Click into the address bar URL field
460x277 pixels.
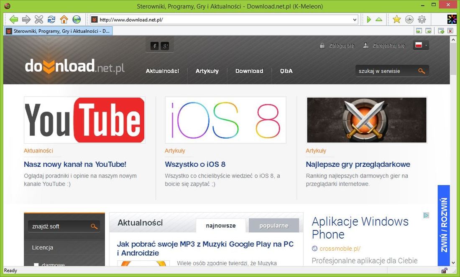pos(225,20)
